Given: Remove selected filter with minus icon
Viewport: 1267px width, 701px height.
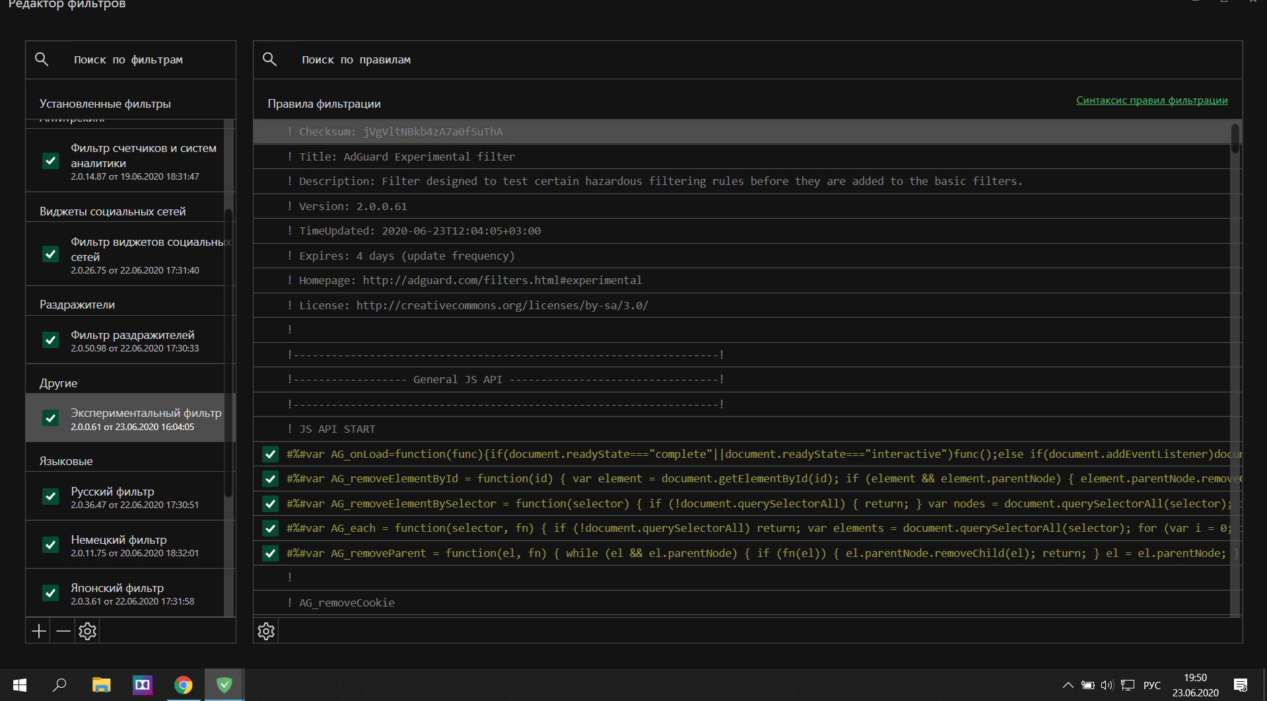Looking at the screenshot, I should (63, 631).
